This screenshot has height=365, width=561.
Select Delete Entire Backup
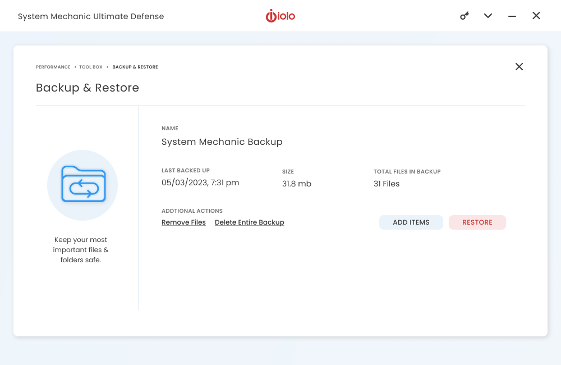tap(249, 222)
